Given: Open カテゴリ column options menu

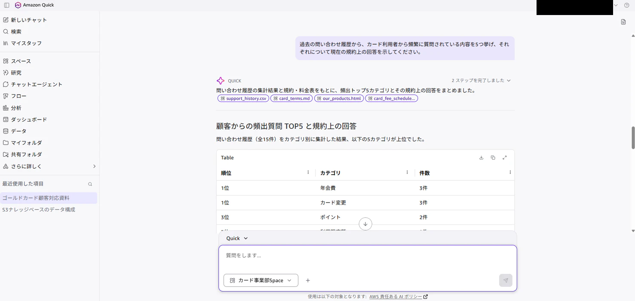Looking at the screenshot, I should pos(408,173).
